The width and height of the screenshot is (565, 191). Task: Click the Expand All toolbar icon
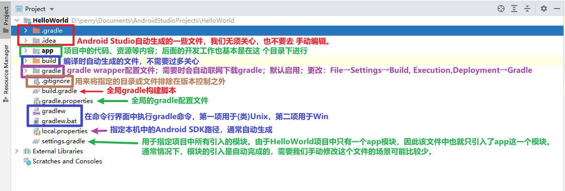[x=515, y=9]
